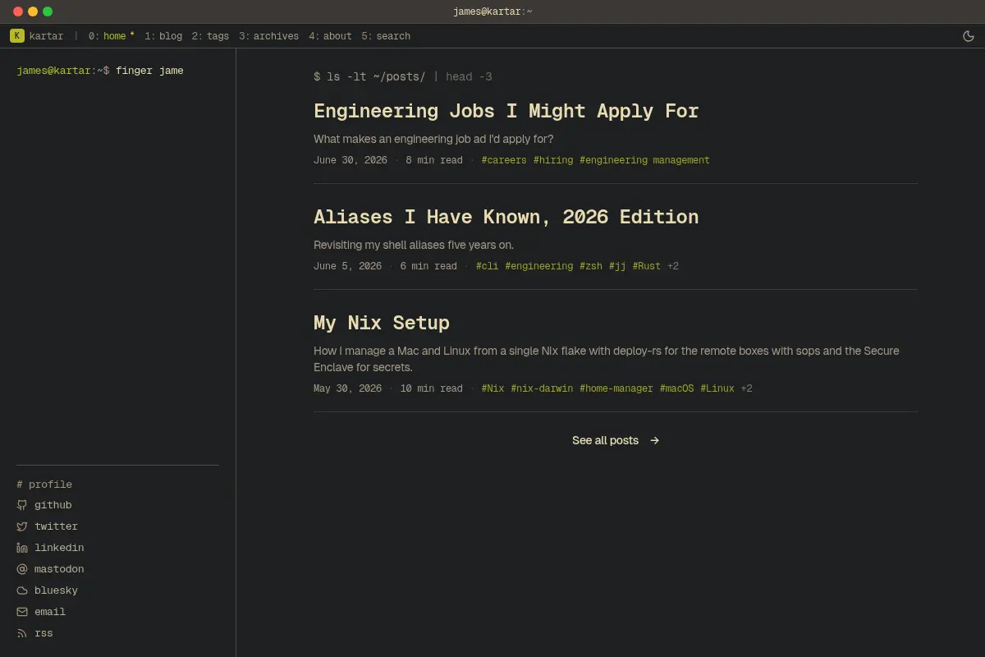Select the #Rust tag
Image resolution: width=985 pixels, height=657 pixels.
point(647,266)
